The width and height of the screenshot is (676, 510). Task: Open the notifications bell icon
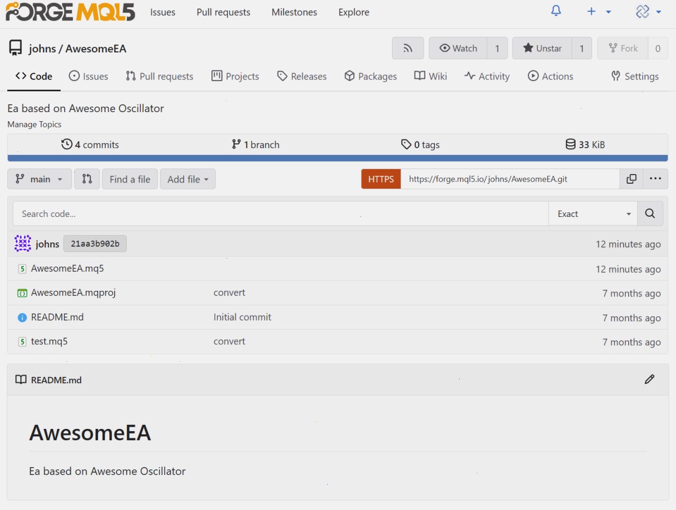(x=556, y=11)
